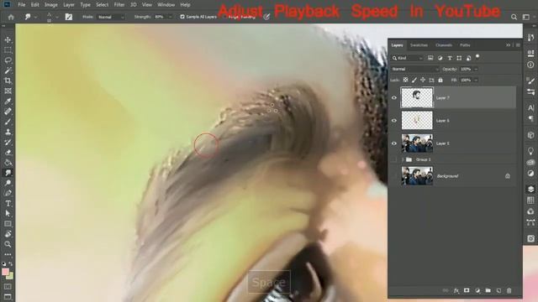This screenshot has width=538, height=302.
Task: Click the Home icon in options bar
Action: tap(11, 17)
